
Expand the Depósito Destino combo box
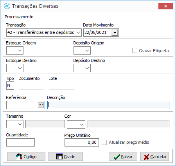pyautogui.click(x=82, y=68)
